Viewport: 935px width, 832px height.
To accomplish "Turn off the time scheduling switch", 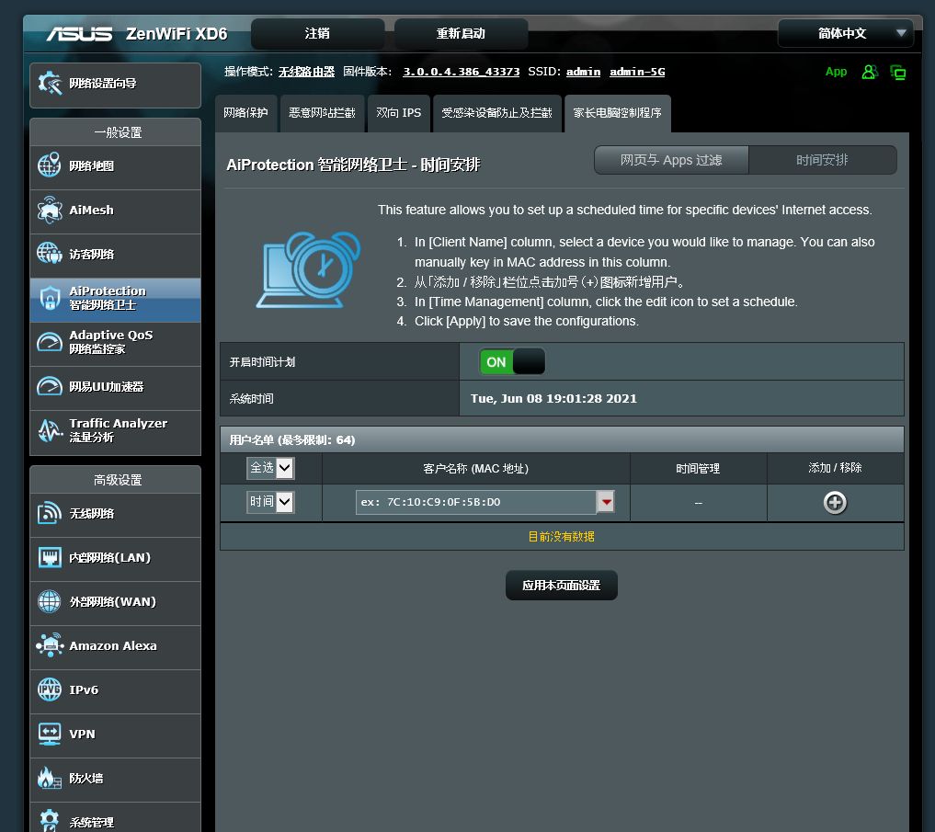I will (512, 362).
